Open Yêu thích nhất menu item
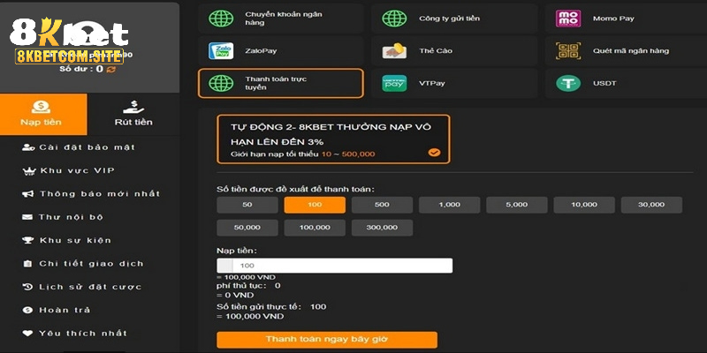 click(75, 334)
